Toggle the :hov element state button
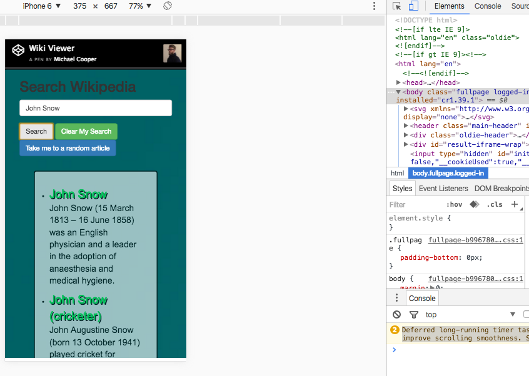 click(x=454, y=204)
